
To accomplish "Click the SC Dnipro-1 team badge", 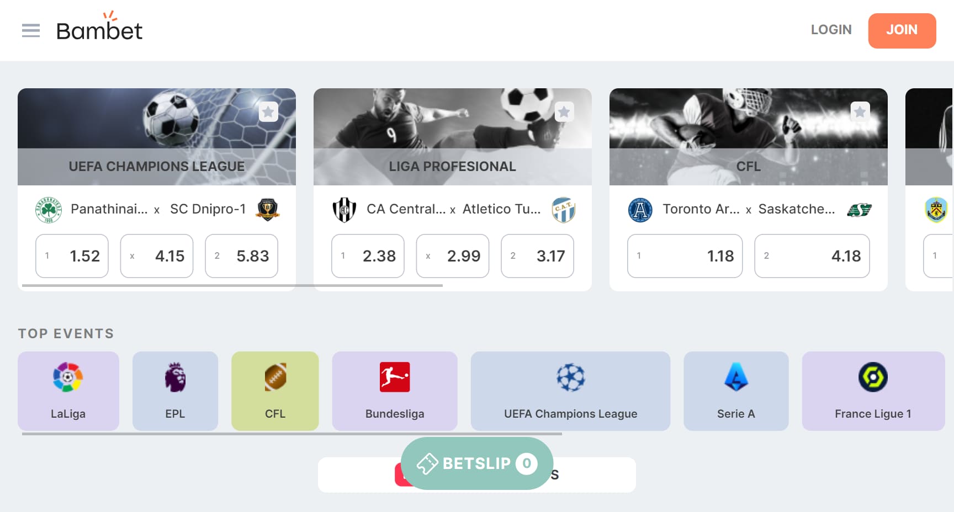I will [x=268, y=210].
